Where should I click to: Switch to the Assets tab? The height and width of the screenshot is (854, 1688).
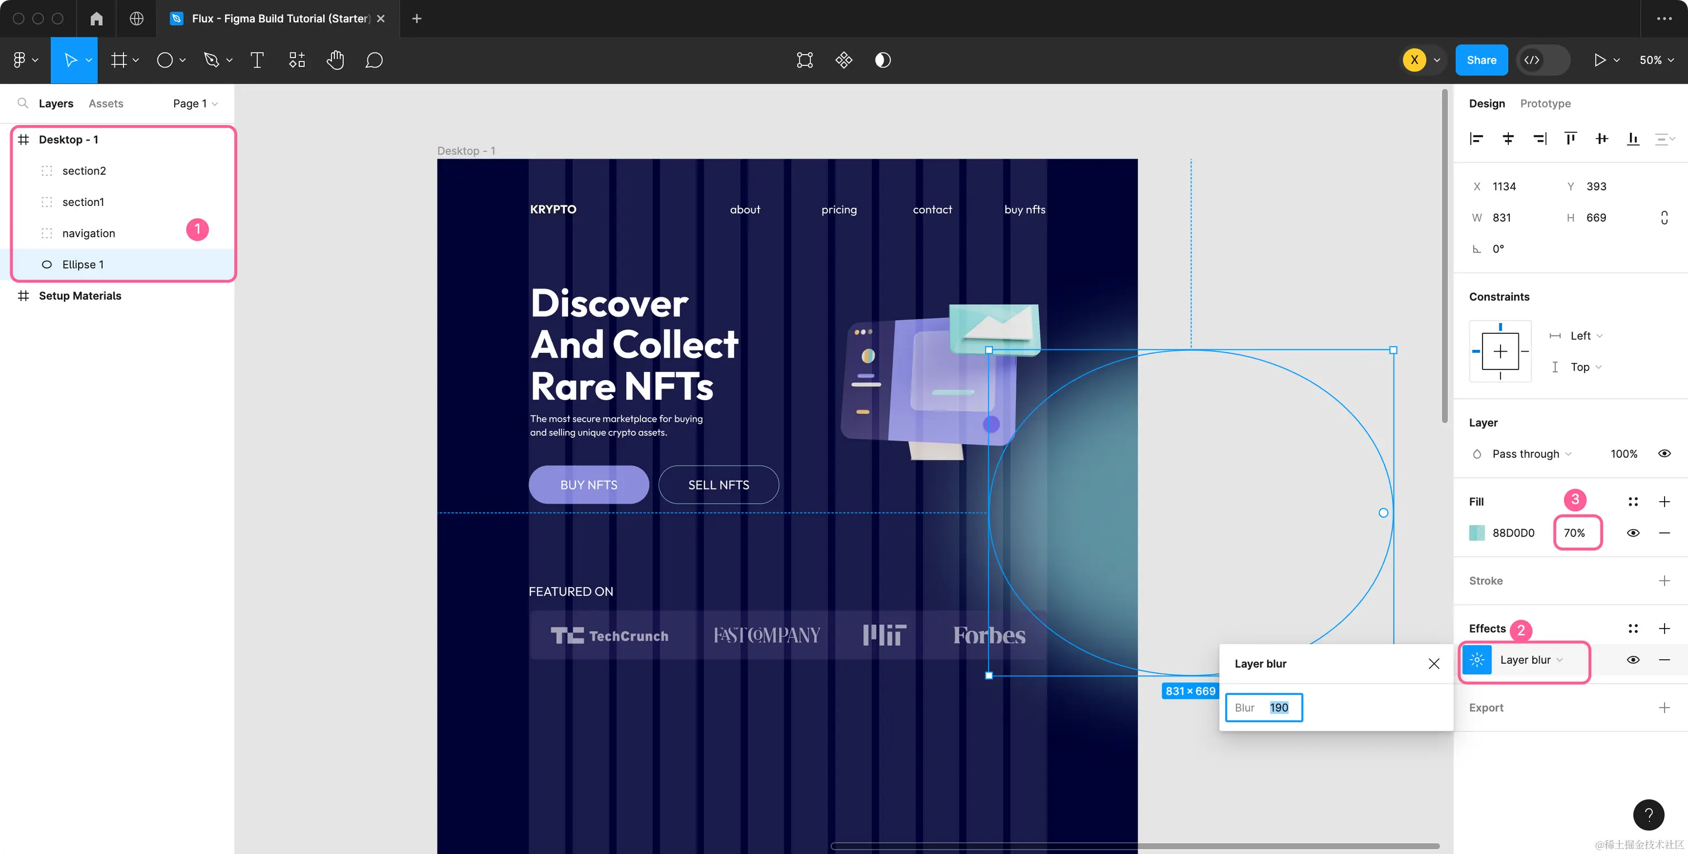[x=106, y=104]
